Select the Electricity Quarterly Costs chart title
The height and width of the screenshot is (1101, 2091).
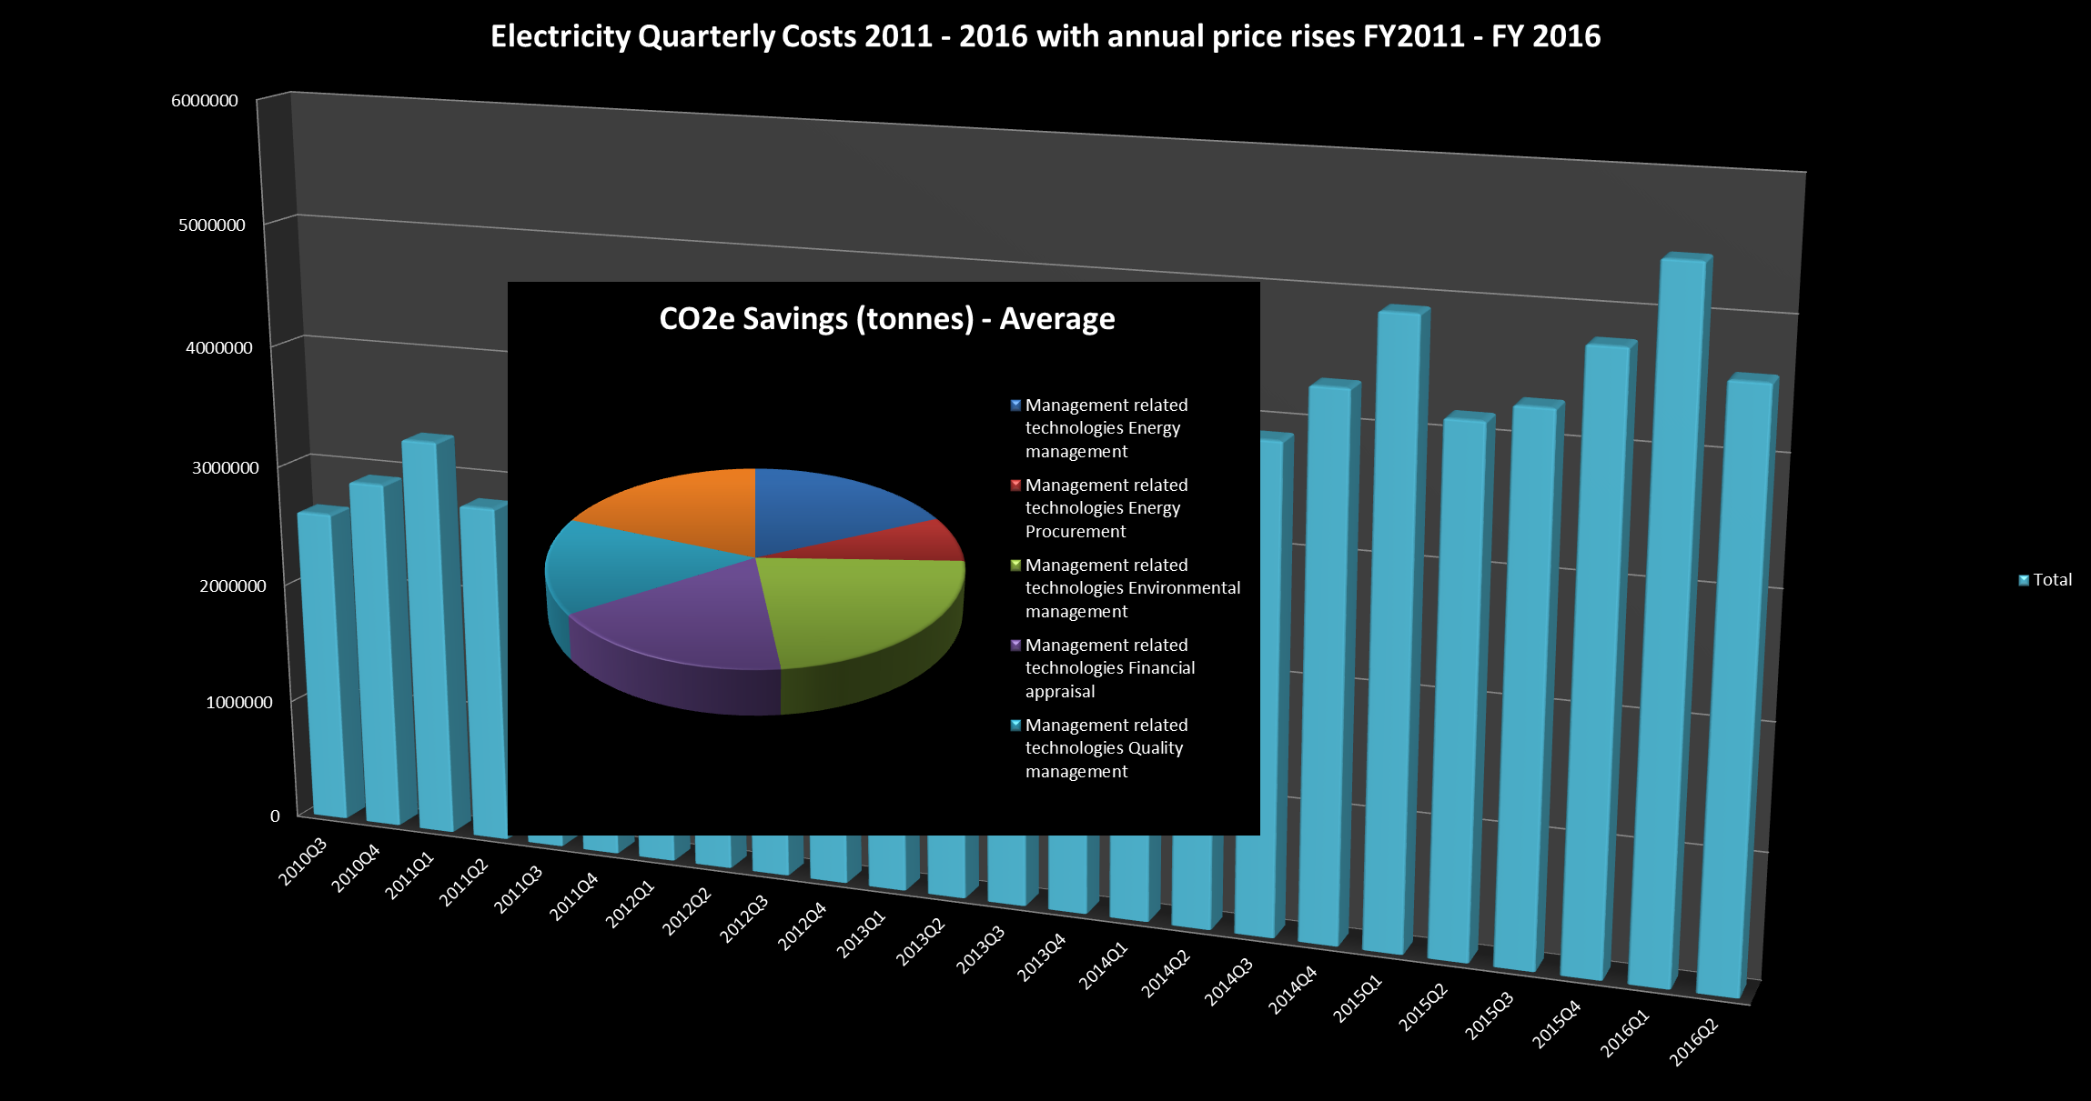[1045, 36]
